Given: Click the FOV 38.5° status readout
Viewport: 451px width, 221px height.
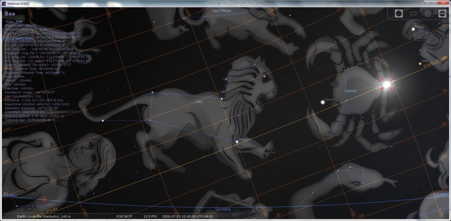Looking at the screenshot, I should pyautogui.click(x=124, y=216).
